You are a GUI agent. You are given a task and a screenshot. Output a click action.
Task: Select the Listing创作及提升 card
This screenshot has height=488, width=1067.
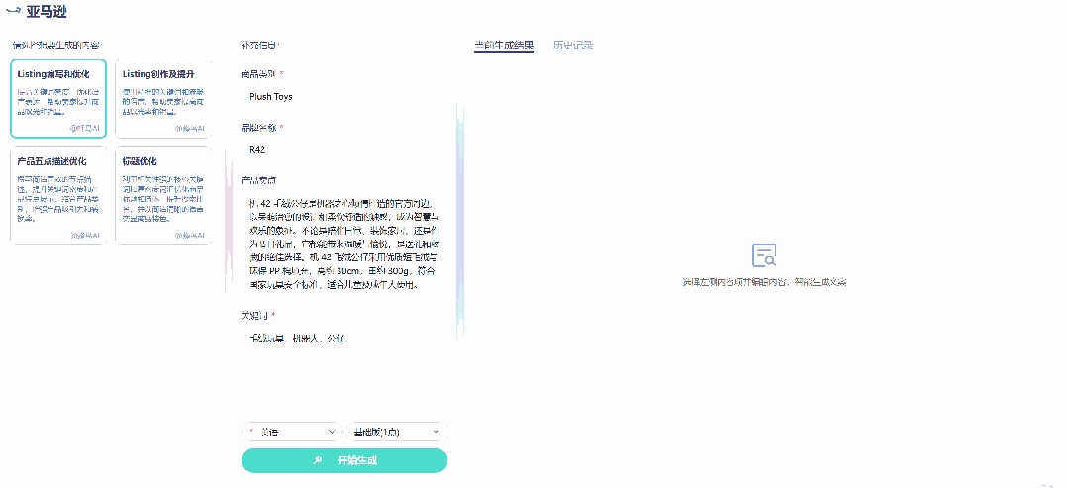tap(163, 99)
